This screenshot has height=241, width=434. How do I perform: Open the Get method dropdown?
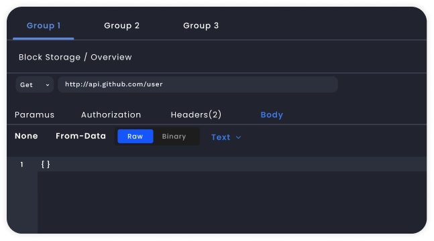[35, 84]
